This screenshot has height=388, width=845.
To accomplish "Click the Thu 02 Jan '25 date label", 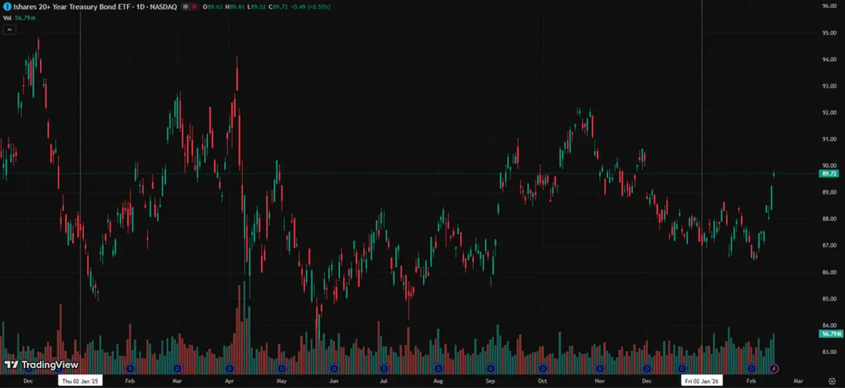I will coord(81,381).
